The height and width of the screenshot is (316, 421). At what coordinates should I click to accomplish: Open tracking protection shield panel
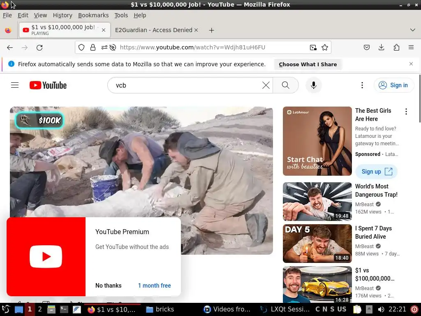click(81, 48)
